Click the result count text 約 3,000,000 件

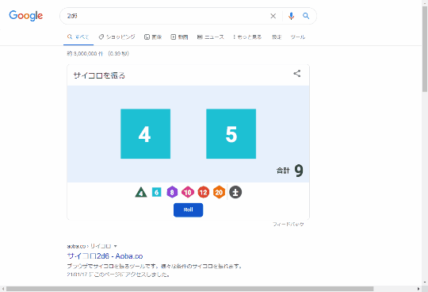85,53
